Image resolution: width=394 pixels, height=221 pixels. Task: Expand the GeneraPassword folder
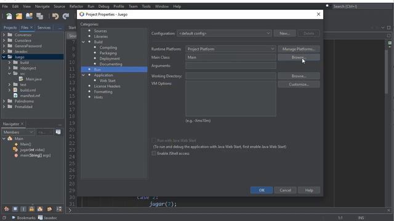click(4, 46)
